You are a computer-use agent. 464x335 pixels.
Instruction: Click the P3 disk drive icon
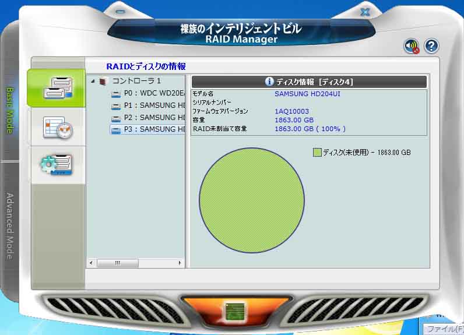point(116,130)
